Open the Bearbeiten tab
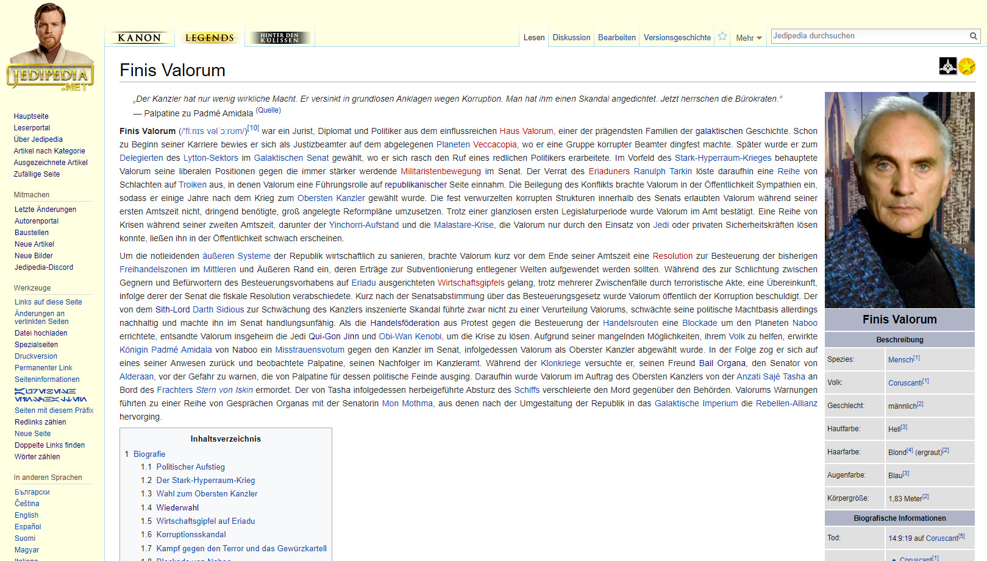The width and height of the screenshot is (987, 561). pos(617,38)
